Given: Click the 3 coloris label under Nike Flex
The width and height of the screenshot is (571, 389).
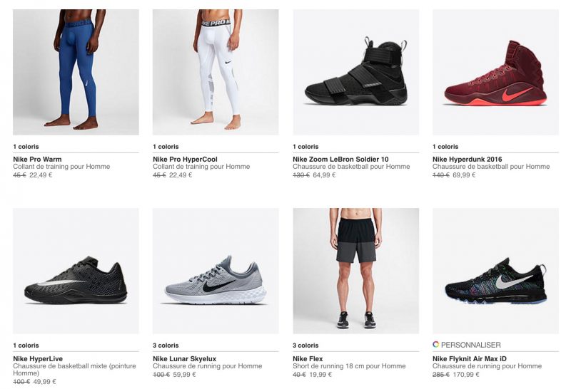Looking at the screenshot, I should pyautogui.click(x=308, y=346).
